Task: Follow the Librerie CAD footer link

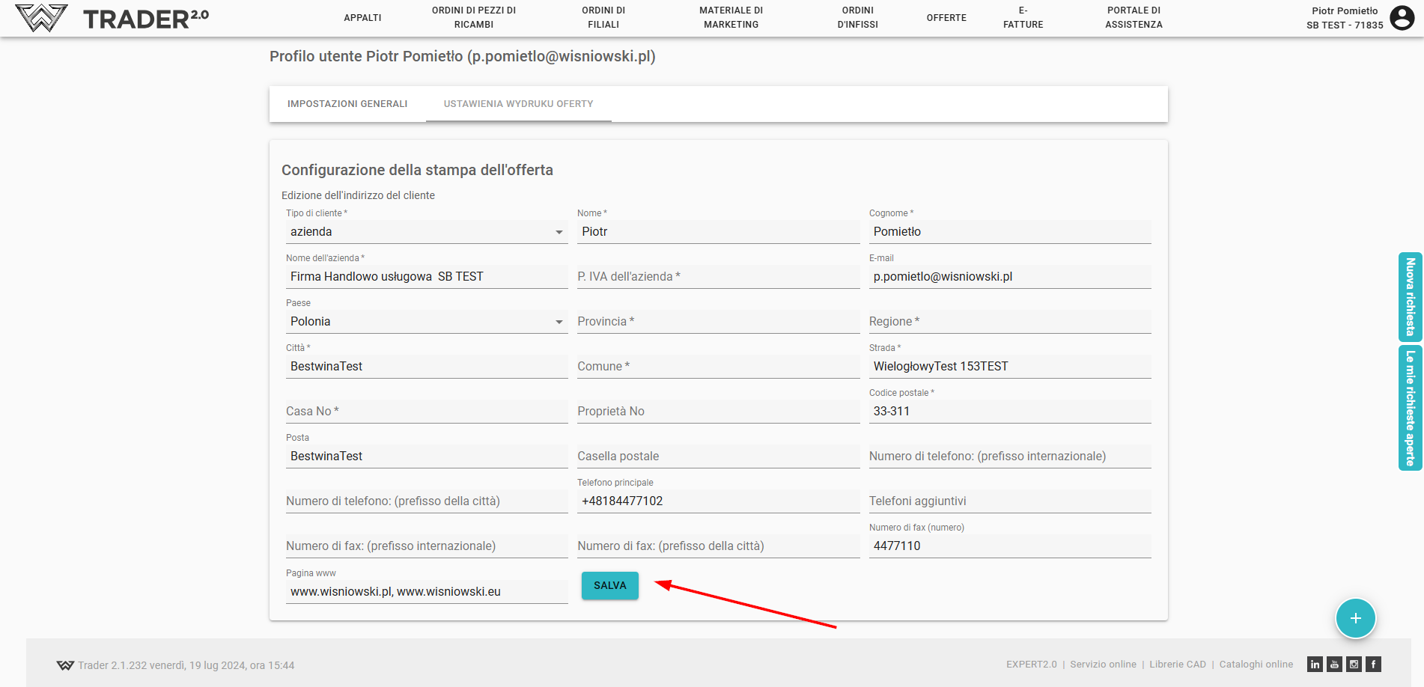Action: click(1178, 665)
